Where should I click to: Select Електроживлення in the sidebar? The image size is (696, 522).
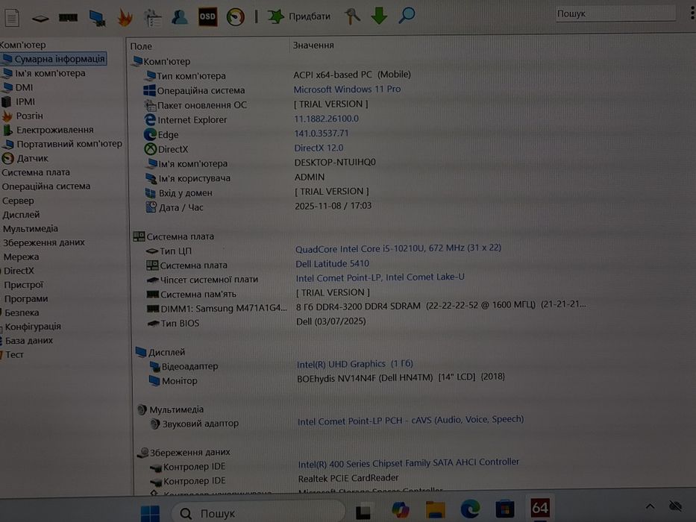(48, 130)
